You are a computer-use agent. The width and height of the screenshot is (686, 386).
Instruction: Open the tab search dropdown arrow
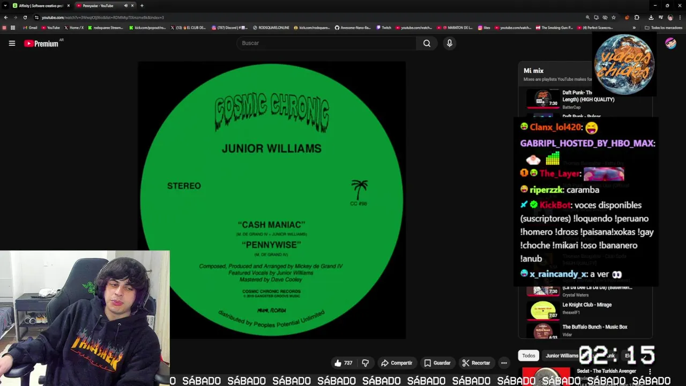coord(5,5)
